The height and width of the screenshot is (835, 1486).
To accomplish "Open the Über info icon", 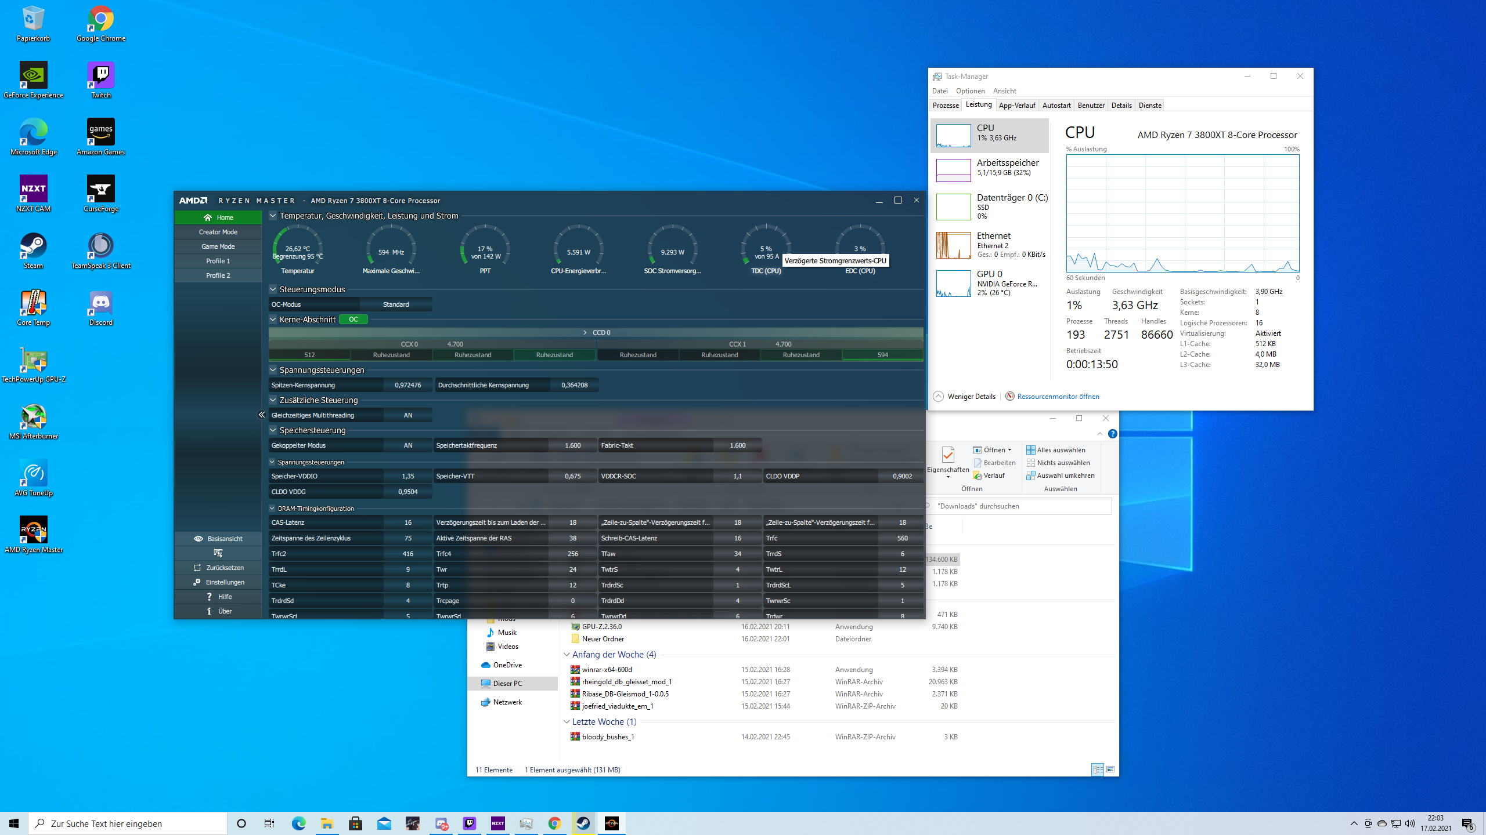I will [x=209, y=611].
